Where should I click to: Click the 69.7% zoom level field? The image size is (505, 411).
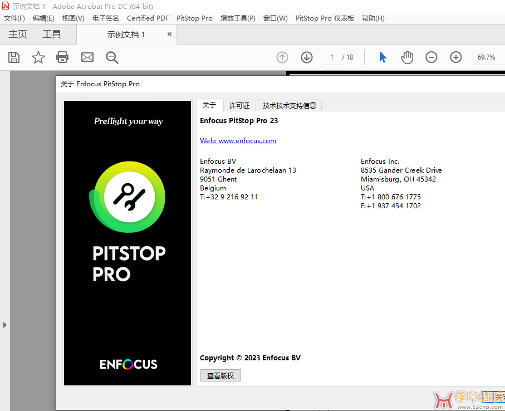click(486, 57)
